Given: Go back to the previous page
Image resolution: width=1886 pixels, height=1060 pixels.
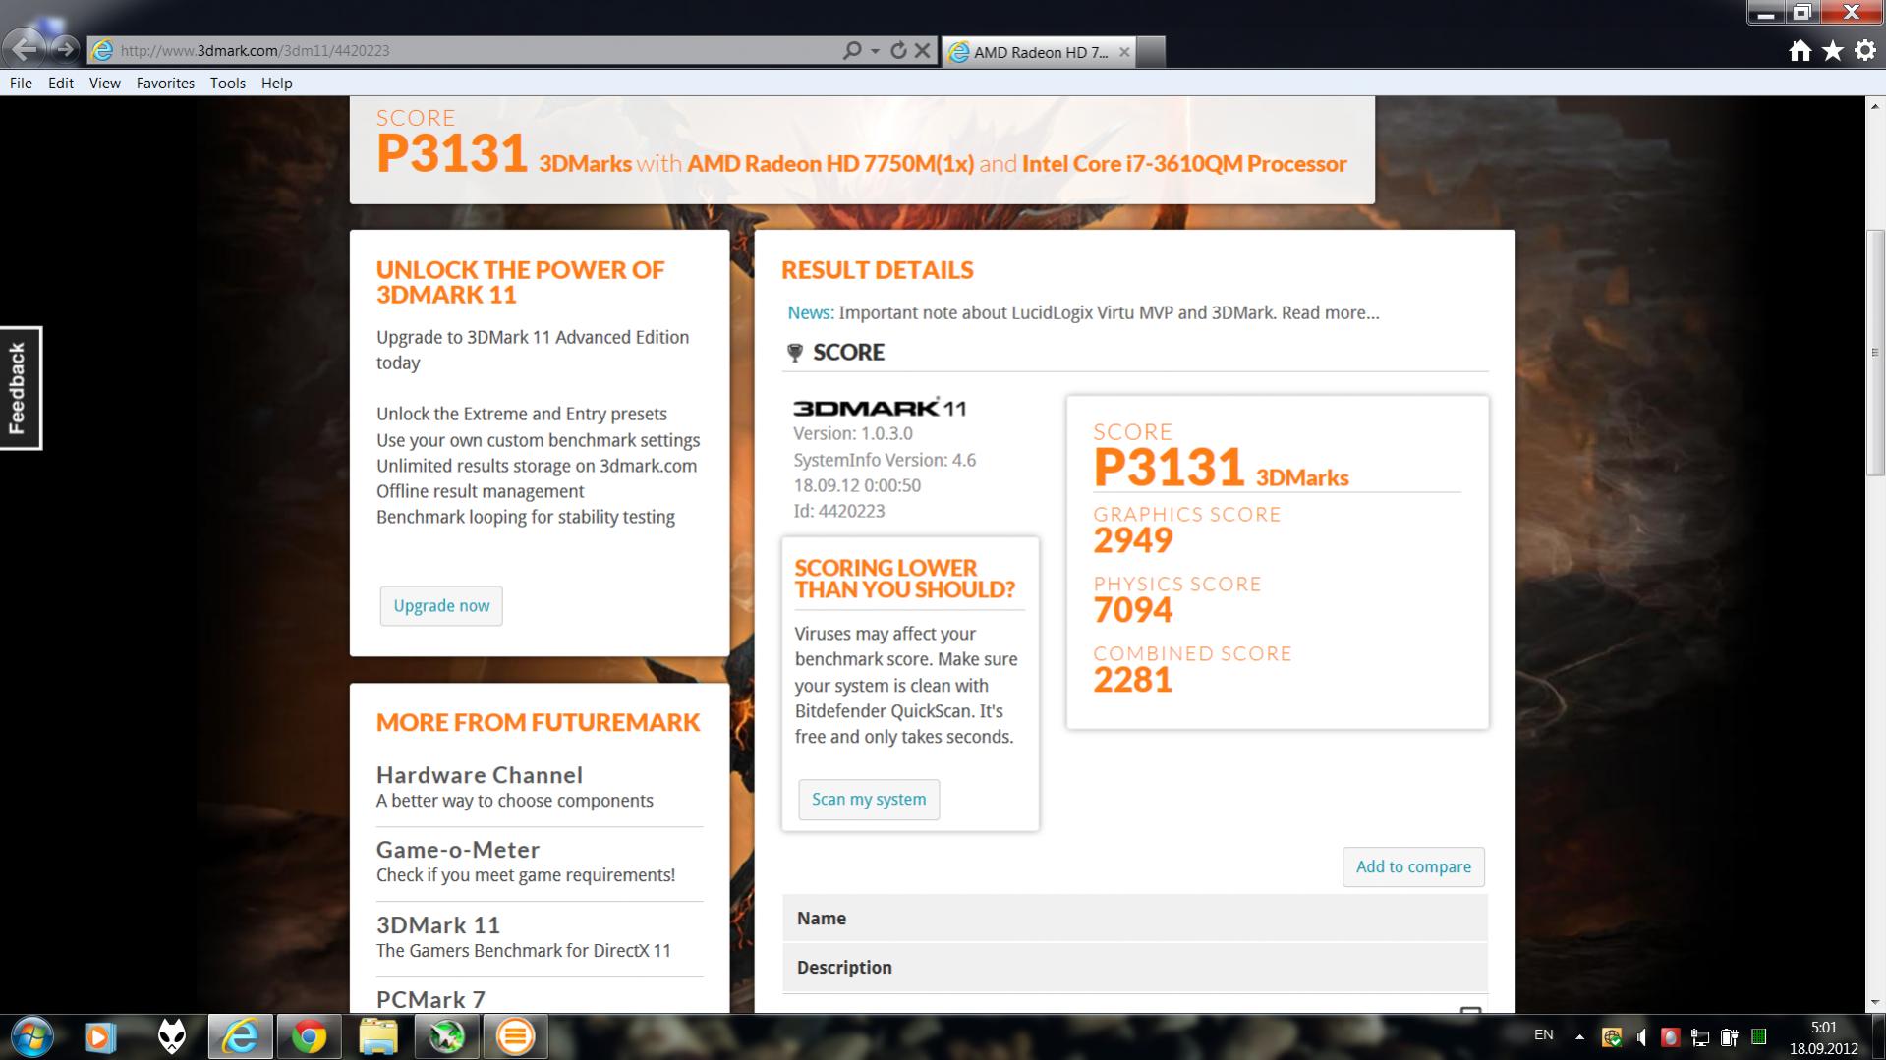Looking at the screenshot, I should pyautogui.click(x=24, y=48).
